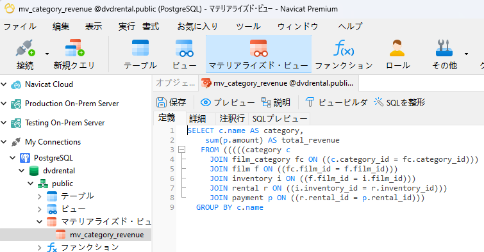Click the dvdrental database cylinder icon
Screen dimensions: 484x252
(33, 171)
